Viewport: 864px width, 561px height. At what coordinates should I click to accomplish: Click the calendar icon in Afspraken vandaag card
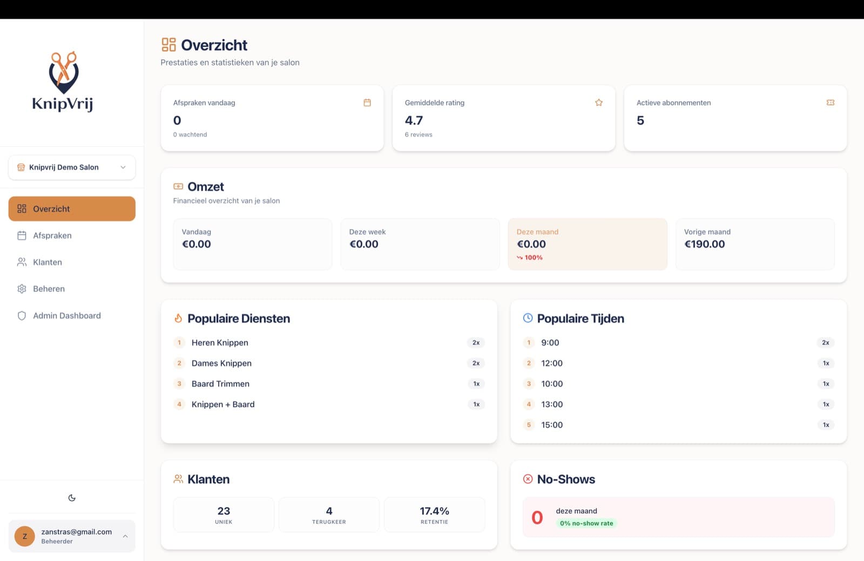367,103
